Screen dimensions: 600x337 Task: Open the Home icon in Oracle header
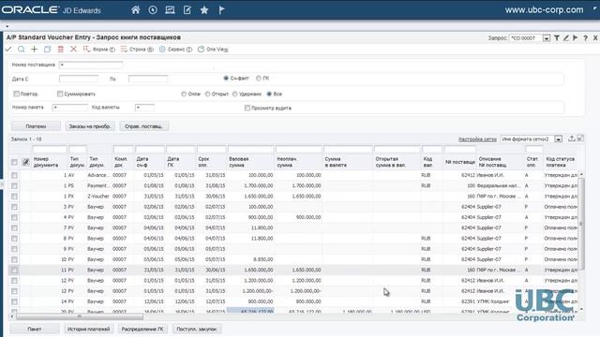pyautogui.click(x=135, y=10)
